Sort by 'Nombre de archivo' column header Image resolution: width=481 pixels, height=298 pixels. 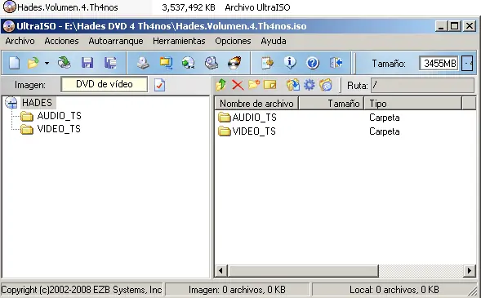pyautogui.click(x=256, y=104)
